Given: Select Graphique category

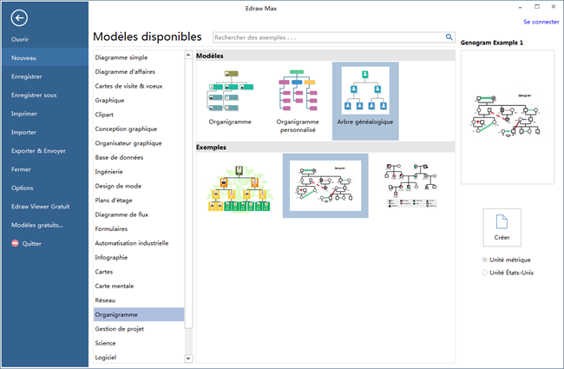Looking at the screenshot, I should click(x=139, y=100).
